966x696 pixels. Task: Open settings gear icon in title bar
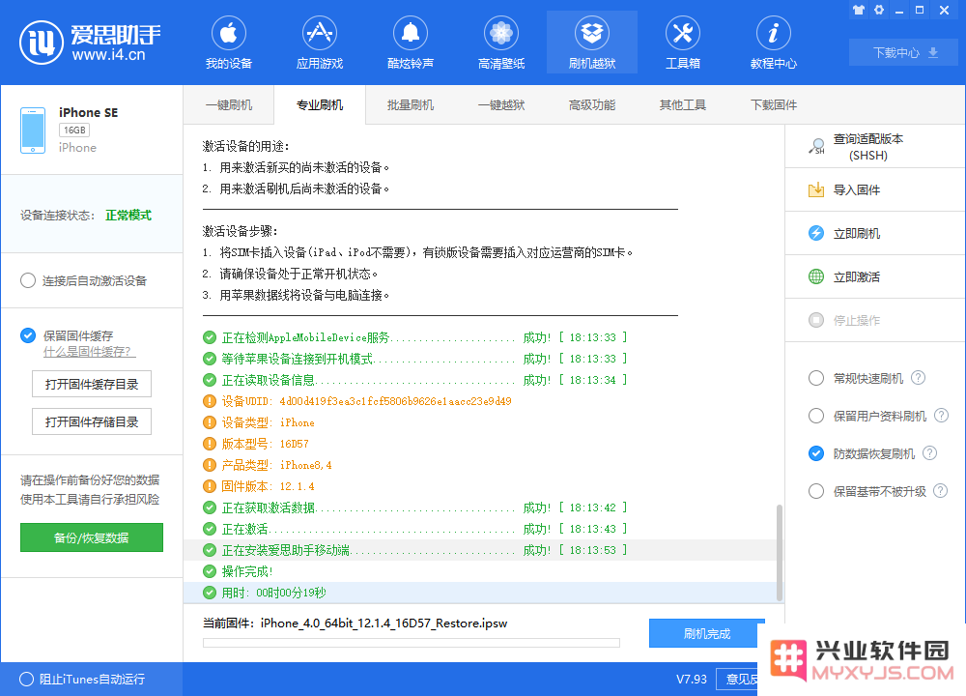click(879, 10)
